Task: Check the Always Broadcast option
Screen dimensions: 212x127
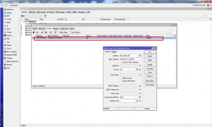Action: (x=121, y=81)
